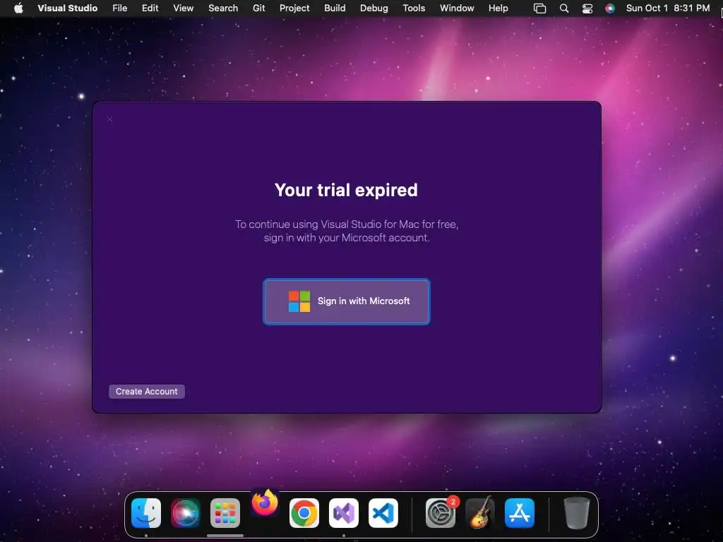The height and width of the screenshot is (542, 723).
Task: Open the Debug menu
Action: [x=374, y=8]
